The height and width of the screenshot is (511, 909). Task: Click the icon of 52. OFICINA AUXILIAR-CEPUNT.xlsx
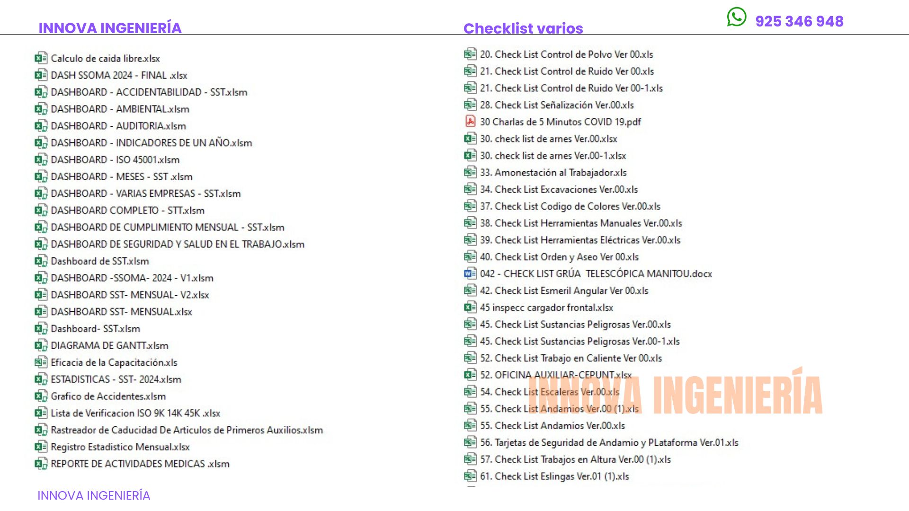470,375
